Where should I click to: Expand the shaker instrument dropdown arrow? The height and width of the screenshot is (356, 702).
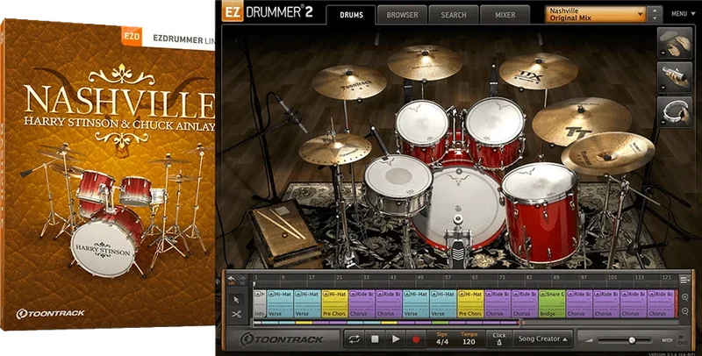[663, 88]
